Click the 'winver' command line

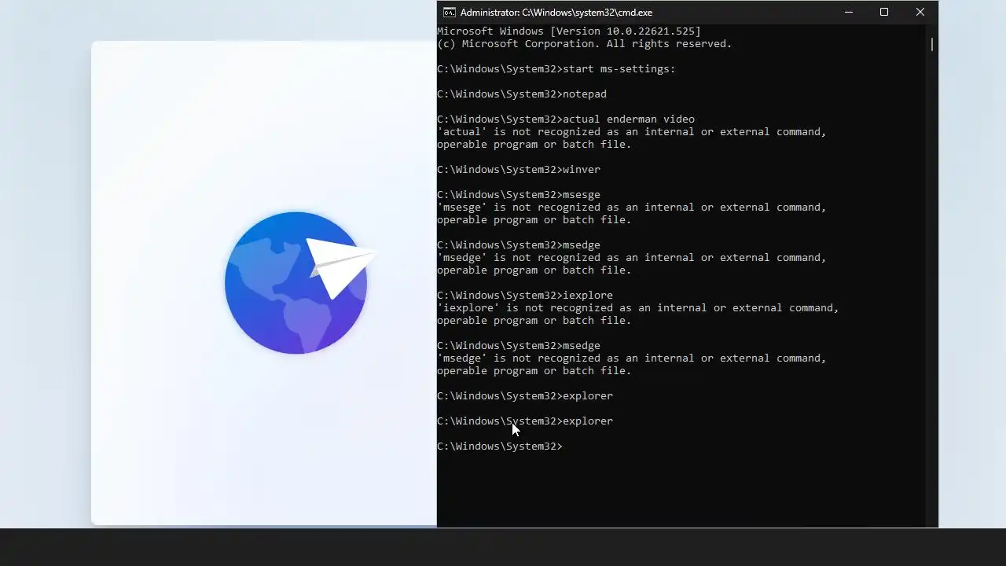coord(519,170)
